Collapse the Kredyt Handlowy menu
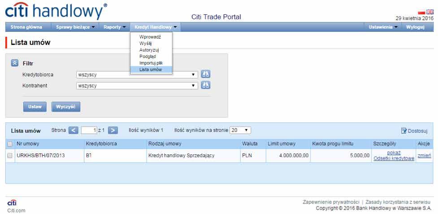This screenshot has height=214, width=438. [x=155, y=27]
